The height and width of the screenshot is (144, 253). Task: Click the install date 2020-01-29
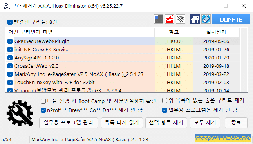216,58
